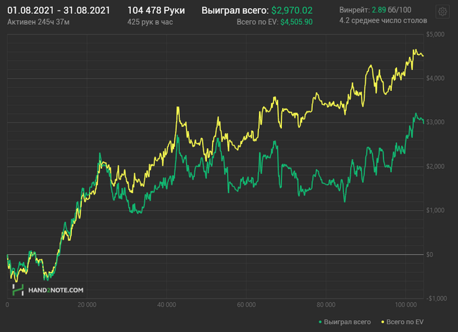Click the $3,000 y-axis label
Viewport: 458px width, 332px height.
pos(435,122)
